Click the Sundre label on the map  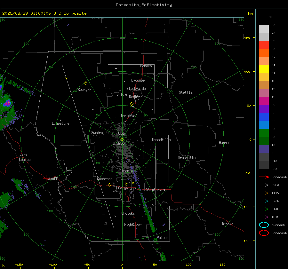coord(97,132)
